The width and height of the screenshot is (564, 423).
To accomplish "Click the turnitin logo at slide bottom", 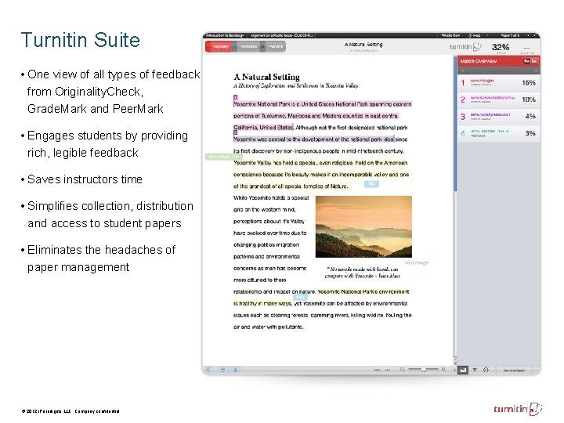I will pos(518,409).
